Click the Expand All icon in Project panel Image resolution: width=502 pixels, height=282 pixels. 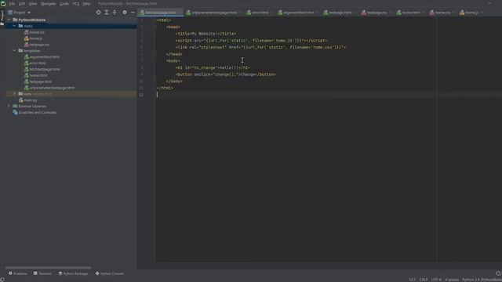click(107, 13)
